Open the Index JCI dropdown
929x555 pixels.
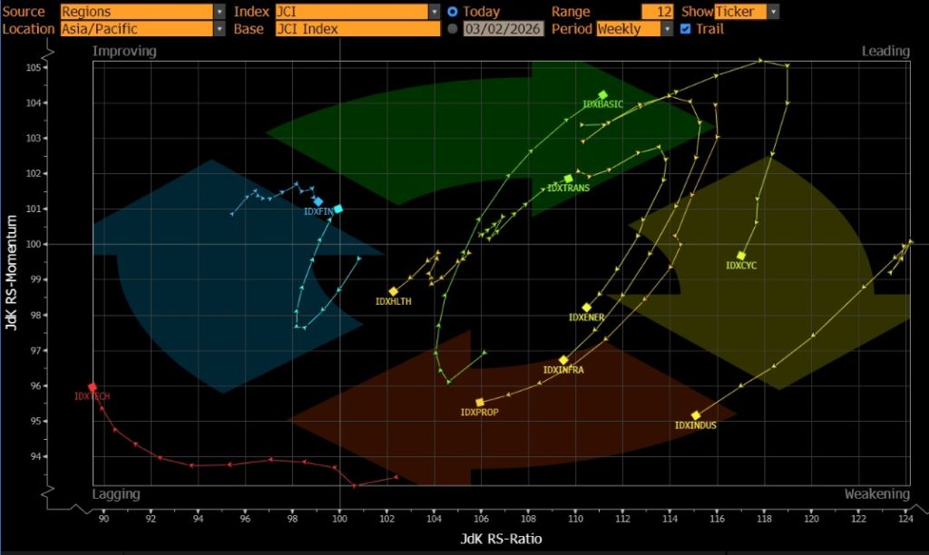[434, 12]
